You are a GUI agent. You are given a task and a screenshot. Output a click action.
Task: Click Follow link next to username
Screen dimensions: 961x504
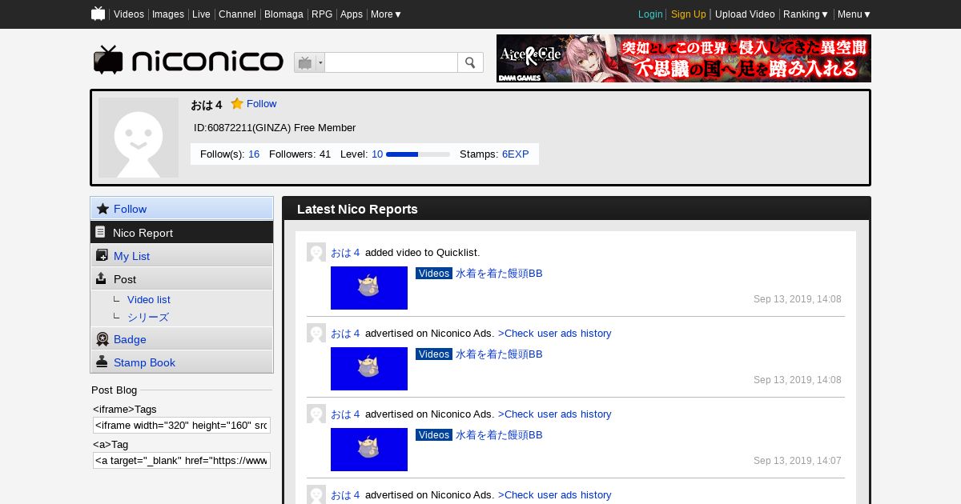[261, 103]
